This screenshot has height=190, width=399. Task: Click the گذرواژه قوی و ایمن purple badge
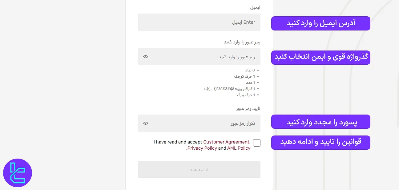(320, 57)
